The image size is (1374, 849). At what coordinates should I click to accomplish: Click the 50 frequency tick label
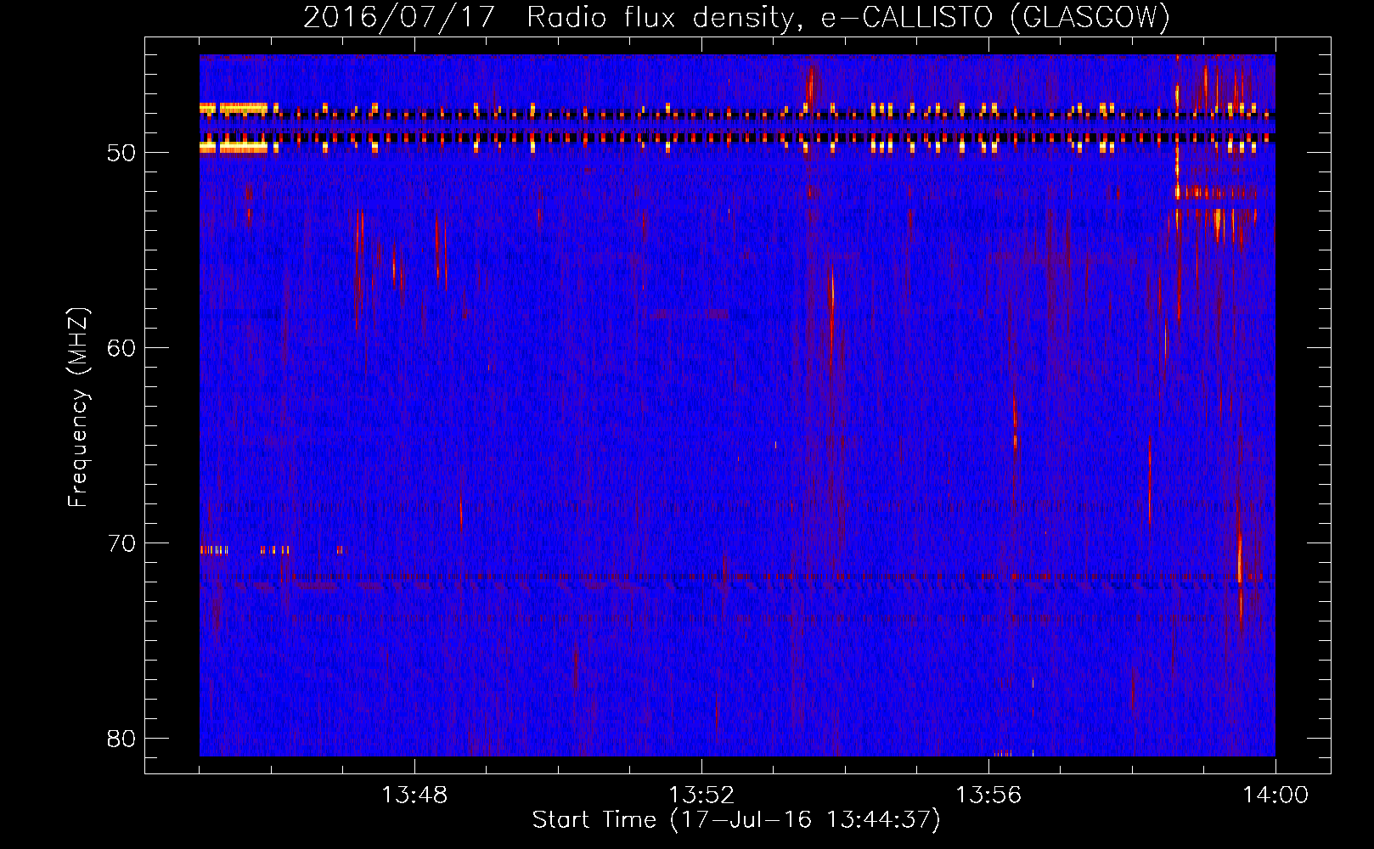click(121, 153)
